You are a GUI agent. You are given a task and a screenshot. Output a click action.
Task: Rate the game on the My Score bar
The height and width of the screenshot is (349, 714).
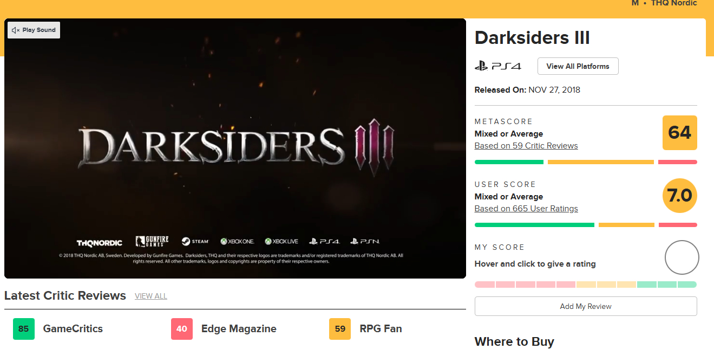point(585,285)
